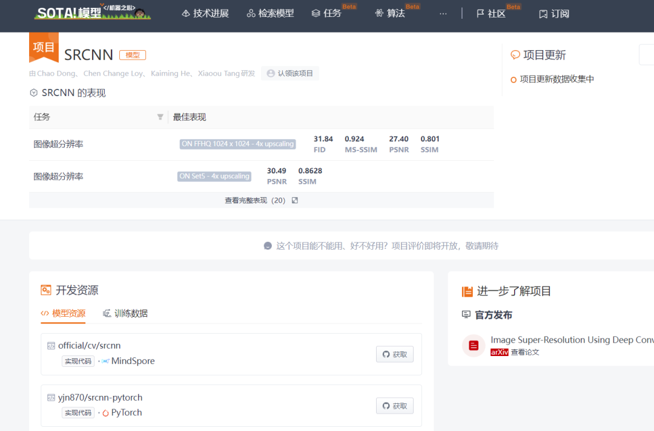Switch to the 训练数据 tab

pos(124,313)
